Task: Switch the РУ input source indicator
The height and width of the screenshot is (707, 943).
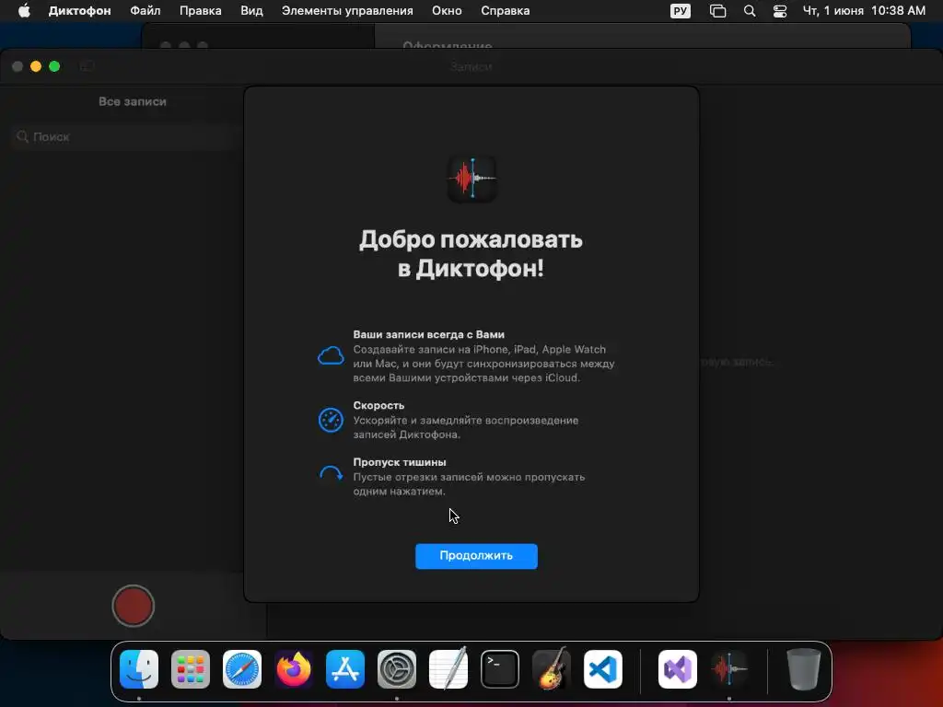Action: pos(681,11)
